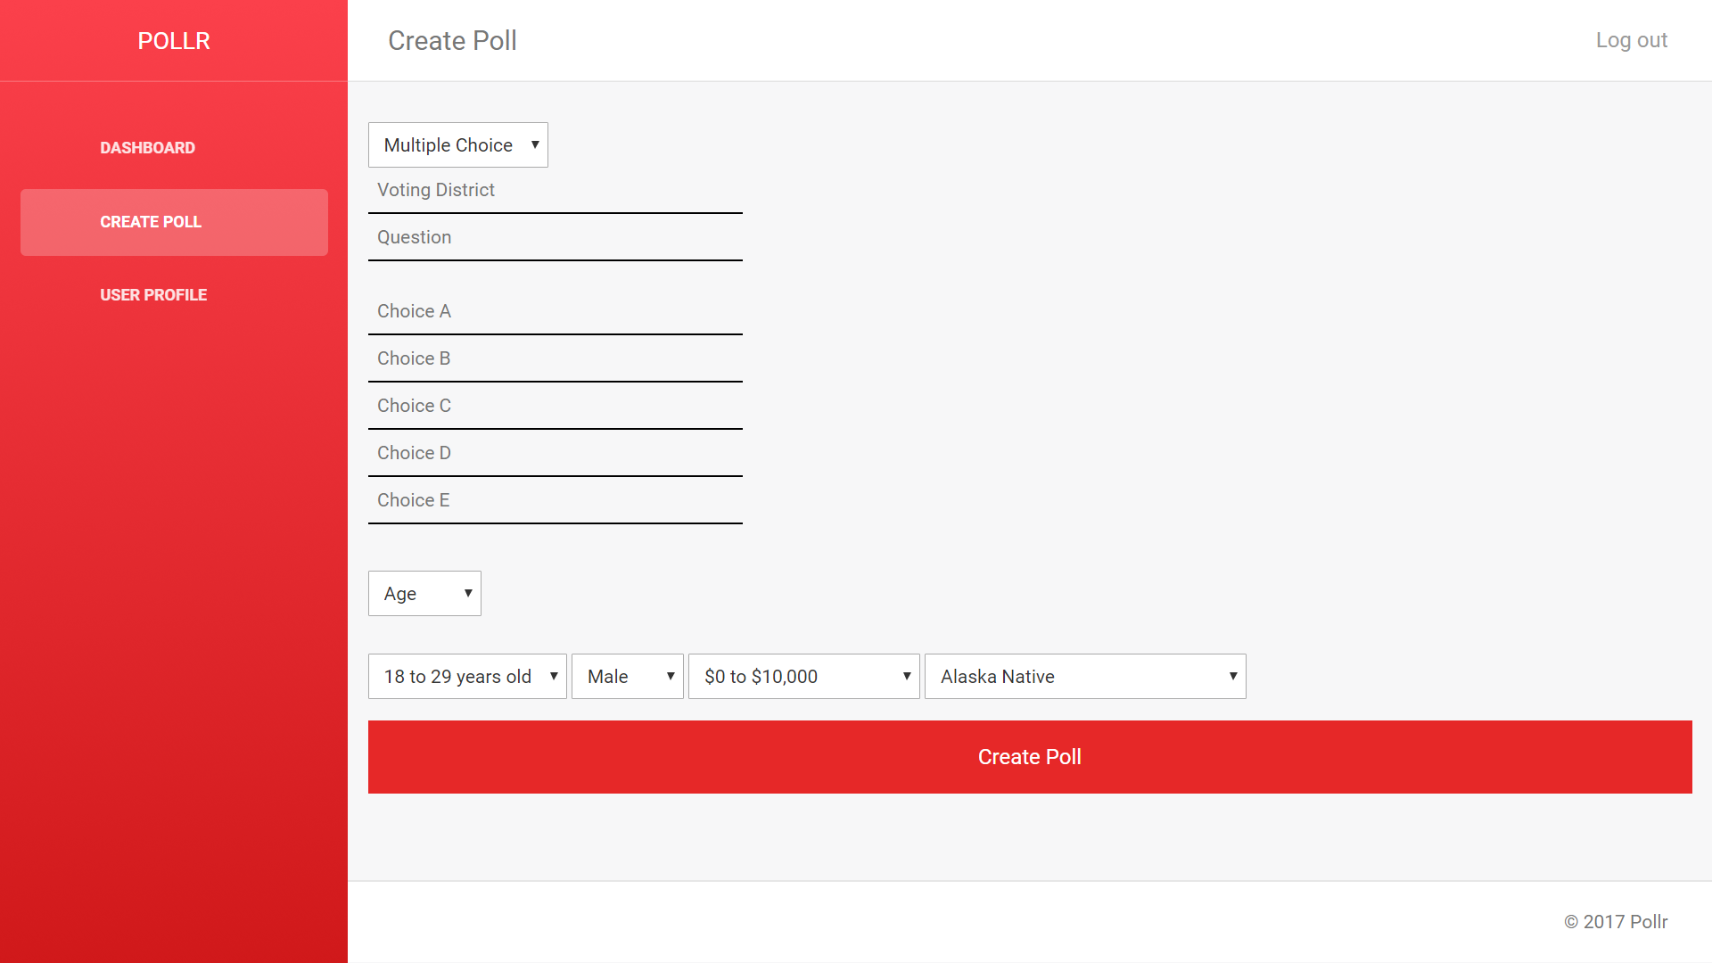Focus the Choice E input field
1712x963 pixels.
tap(555, 500)
